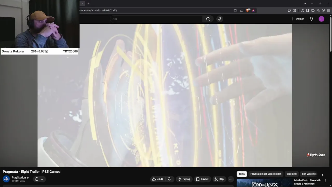Open the music note playlist icon
The width and height of the screenshot is (332, 187).
coord(303,10)
